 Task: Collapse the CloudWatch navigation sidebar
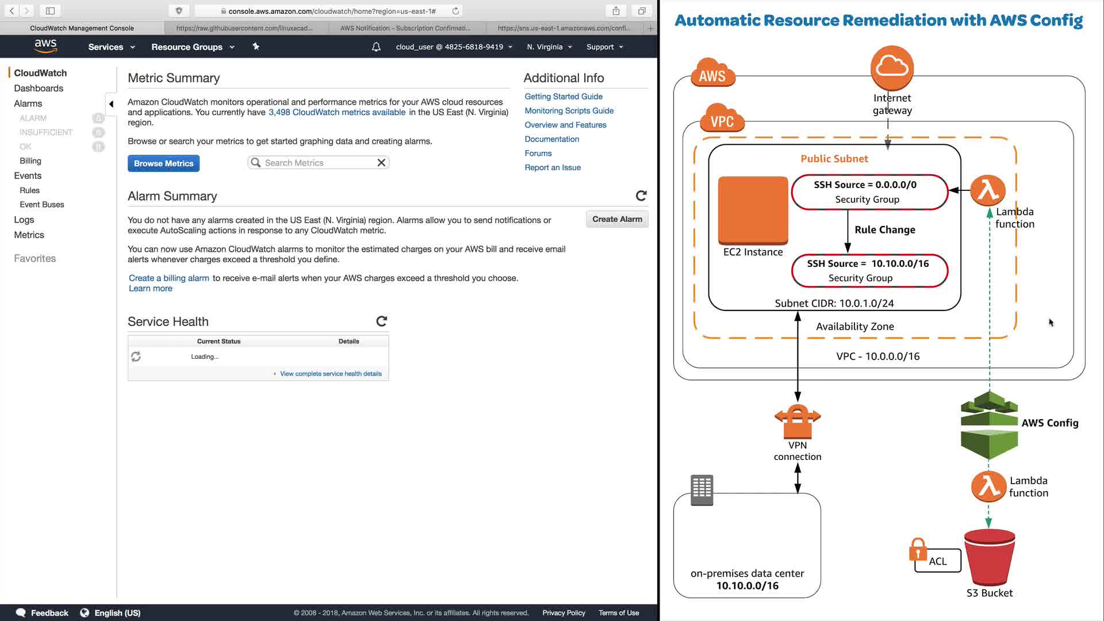click(x=111, y=104)
